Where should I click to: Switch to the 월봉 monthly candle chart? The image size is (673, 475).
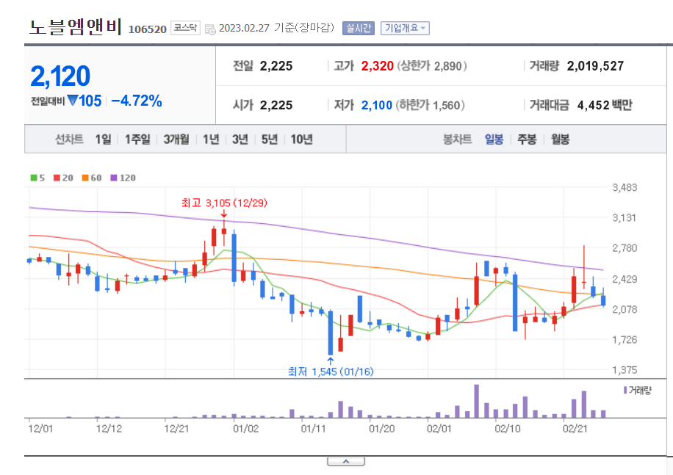click(560, 139)
